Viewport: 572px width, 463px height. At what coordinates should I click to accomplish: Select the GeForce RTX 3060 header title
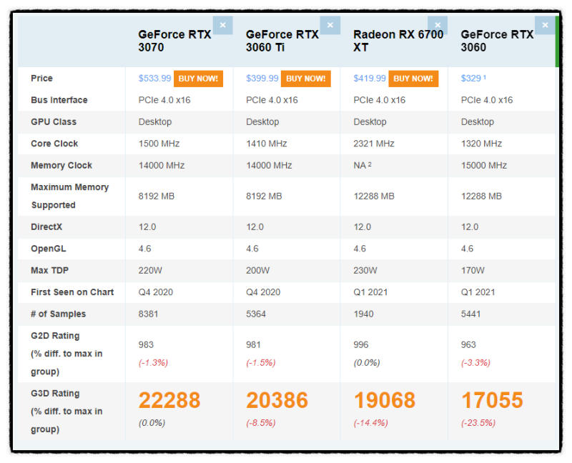pyautogui.click(x=497, y=41)
